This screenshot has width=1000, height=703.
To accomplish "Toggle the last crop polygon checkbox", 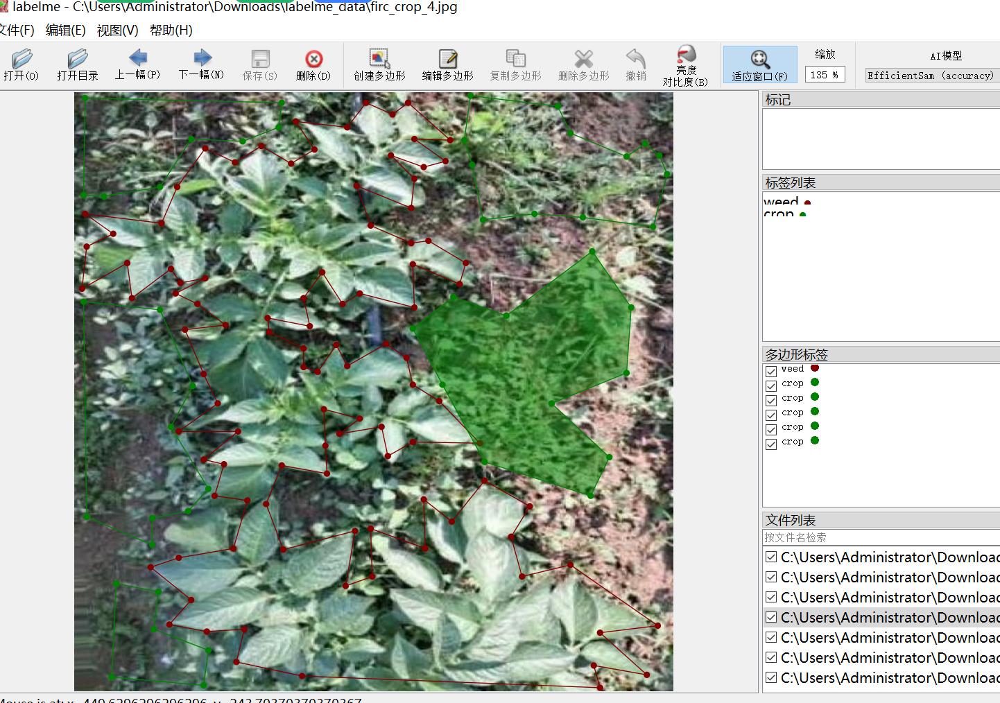I will tap(771, 444).
